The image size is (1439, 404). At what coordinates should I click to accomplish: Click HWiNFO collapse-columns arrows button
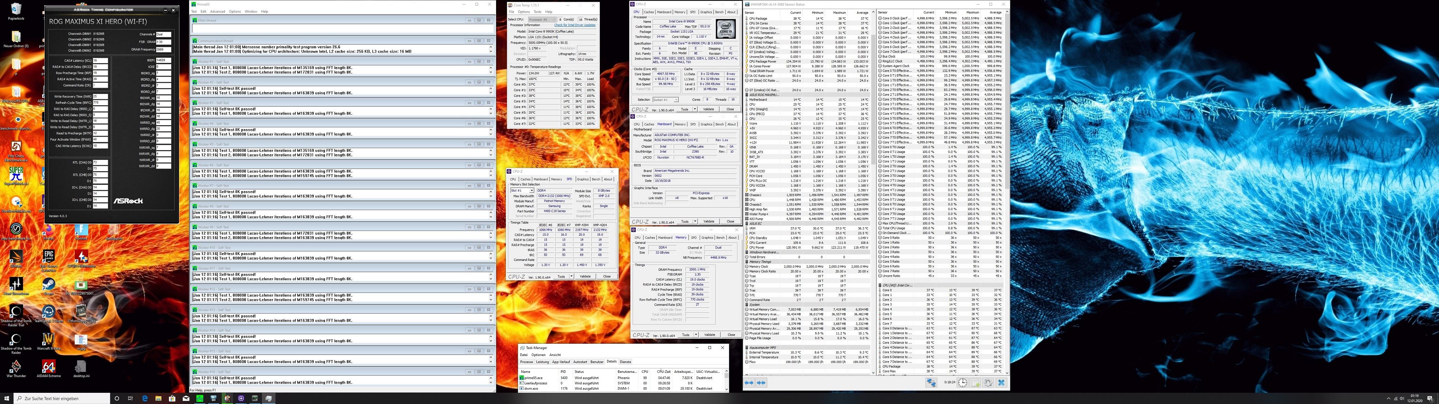pos(761,383)
